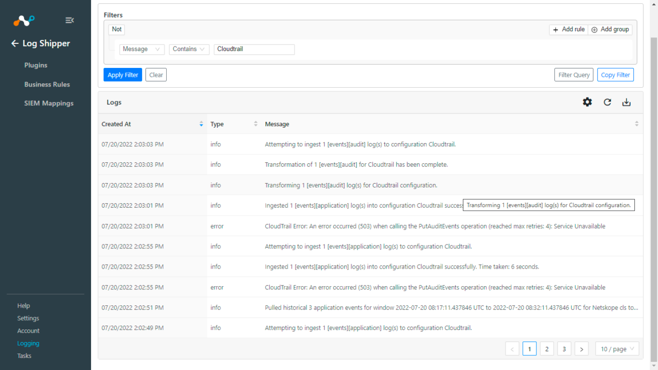Apply the Cloudtrail filter

122,75
